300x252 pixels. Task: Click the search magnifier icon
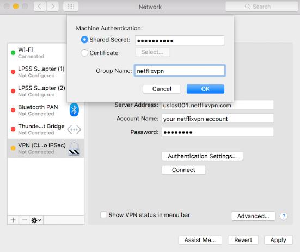click(247, 7)
